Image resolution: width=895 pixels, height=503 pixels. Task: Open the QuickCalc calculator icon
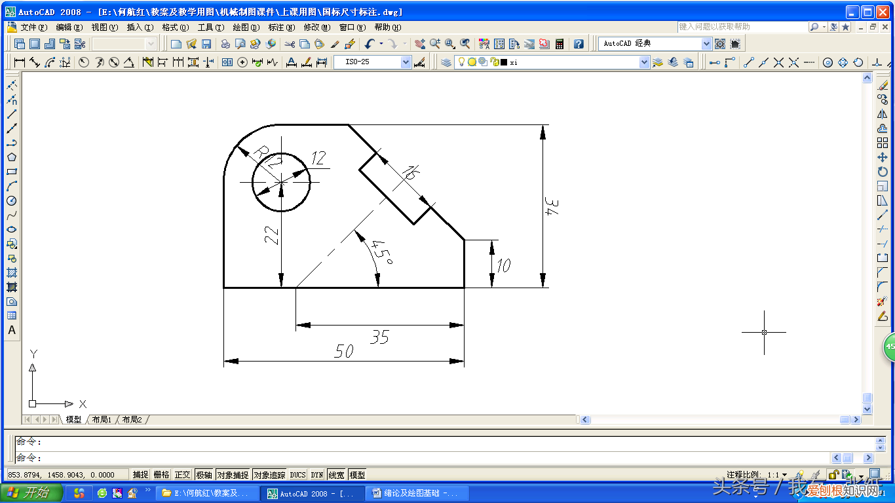pos(560,44)
